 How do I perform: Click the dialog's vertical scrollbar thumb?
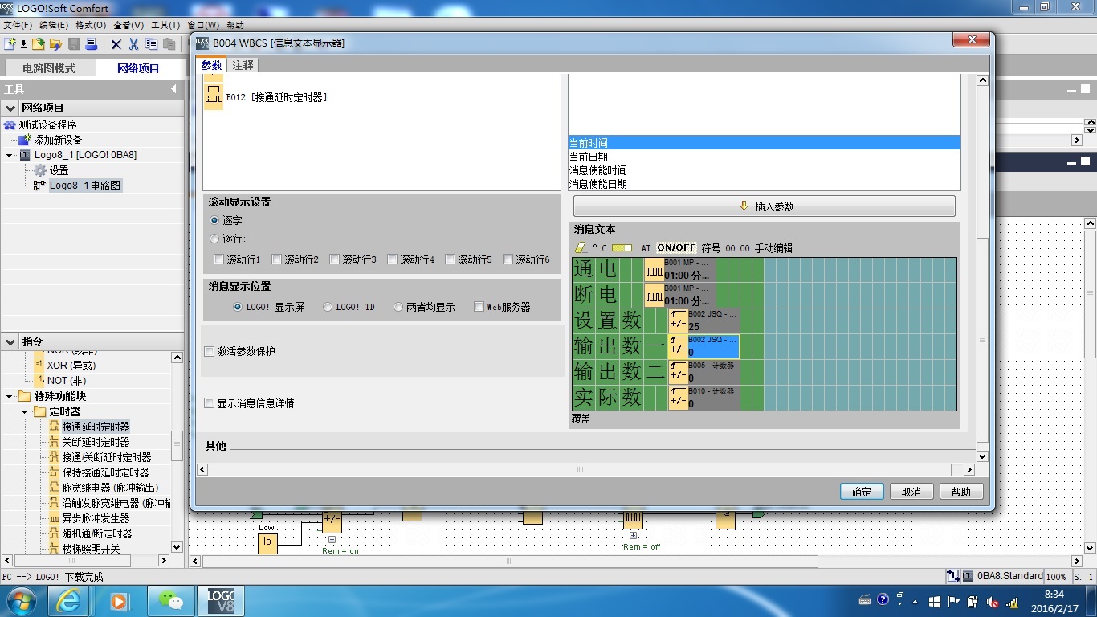tap(982, 340)
